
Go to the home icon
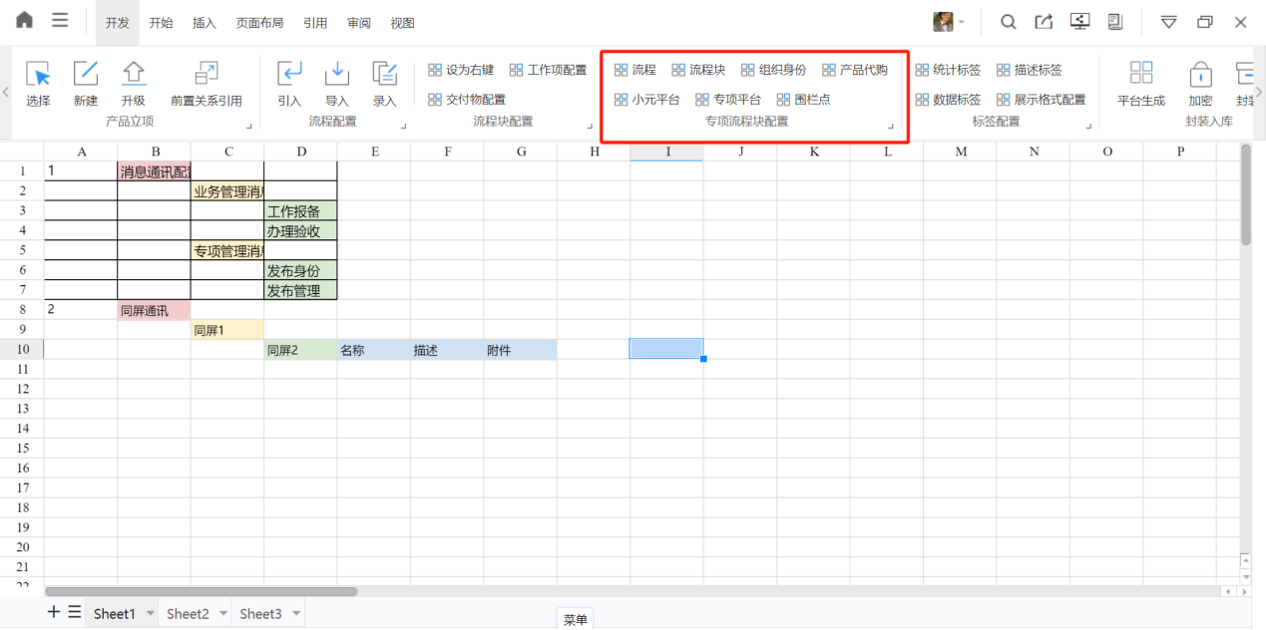pos(24,21)
